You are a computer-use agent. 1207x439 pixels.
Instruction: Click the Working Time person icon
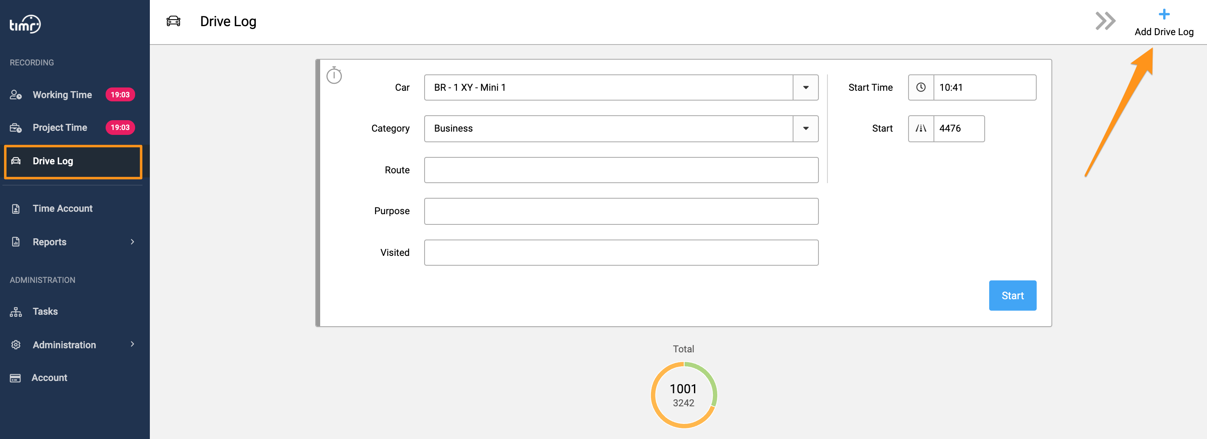click(16, 94)
